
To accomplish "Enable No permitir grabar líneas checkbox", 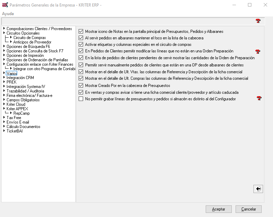I will point(81,99).
